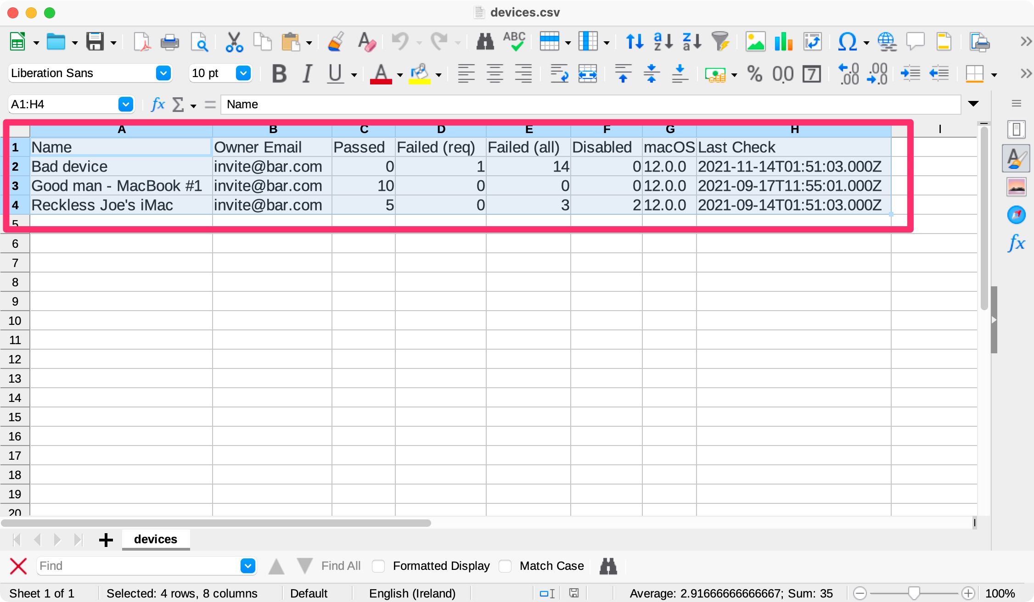
Task: Click the Cut scissors icon
Action: coord(234,42)
